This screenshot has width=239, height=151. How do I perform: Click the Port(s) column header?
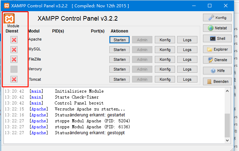click(98, 31)
